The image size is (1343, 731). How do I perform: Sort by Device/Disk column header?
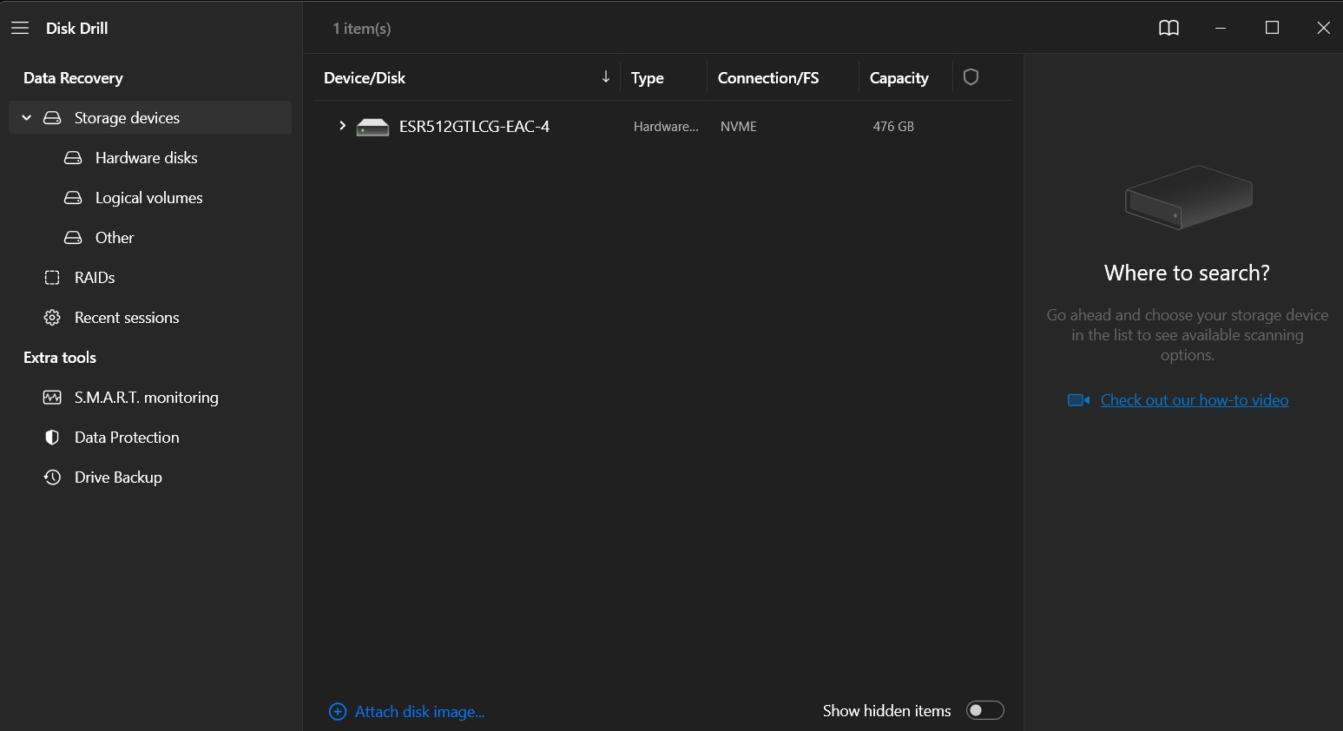point(365,77)
